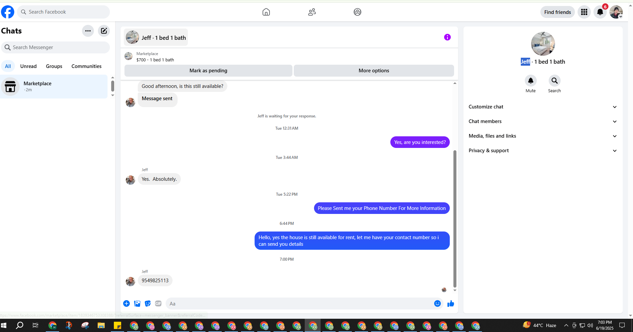Send a thumbs-up like
Screen dimensions: 633x332
point(450,303)
